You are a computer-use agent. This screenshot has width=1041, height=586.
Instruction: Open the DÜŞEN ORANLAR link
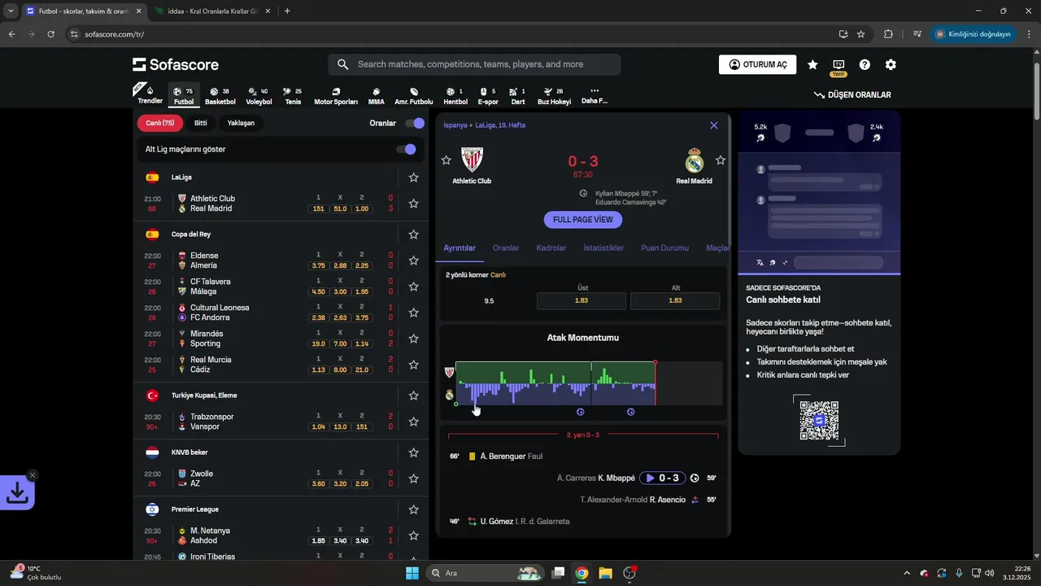pyautogui.click(x=852, y=95)
